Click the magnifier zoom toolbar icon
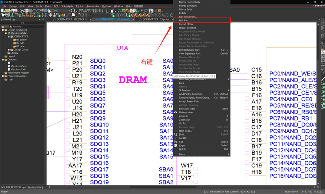The height and width of the screenshot is (194, 325). 73,11
